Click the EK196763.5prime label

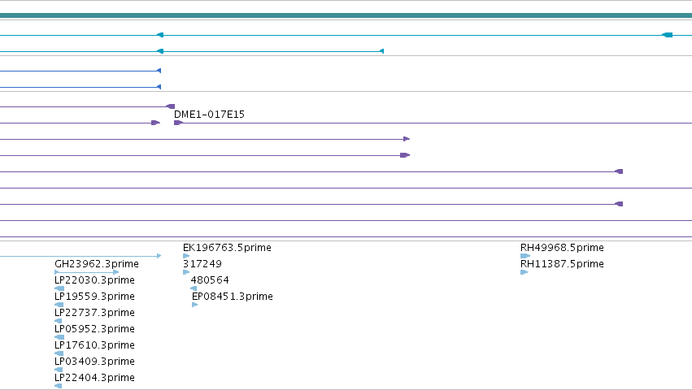[x=227, y=248]
